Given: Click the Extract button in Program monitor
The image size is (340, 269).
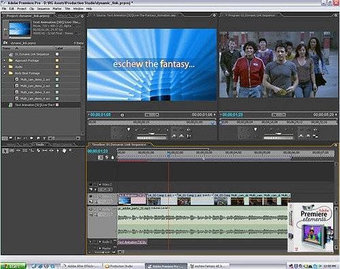Looking at the screenshot, I should tap(308, 136).
